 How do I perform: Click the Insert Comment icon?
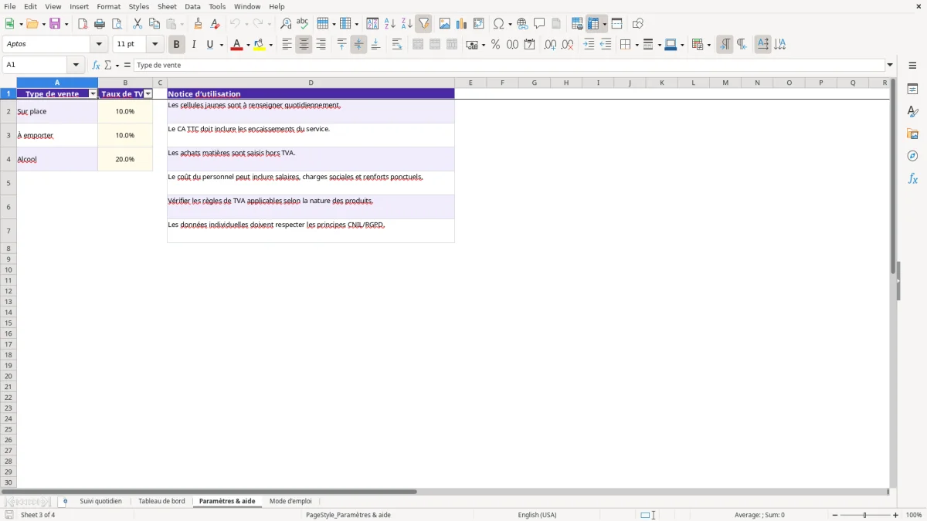539,24
